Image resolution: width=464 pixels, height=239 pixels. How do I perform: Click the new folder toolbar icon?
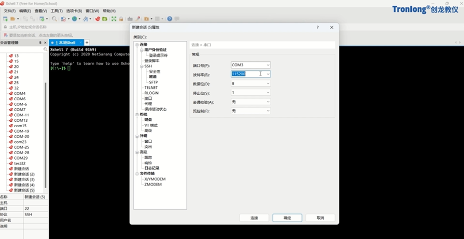146,19
